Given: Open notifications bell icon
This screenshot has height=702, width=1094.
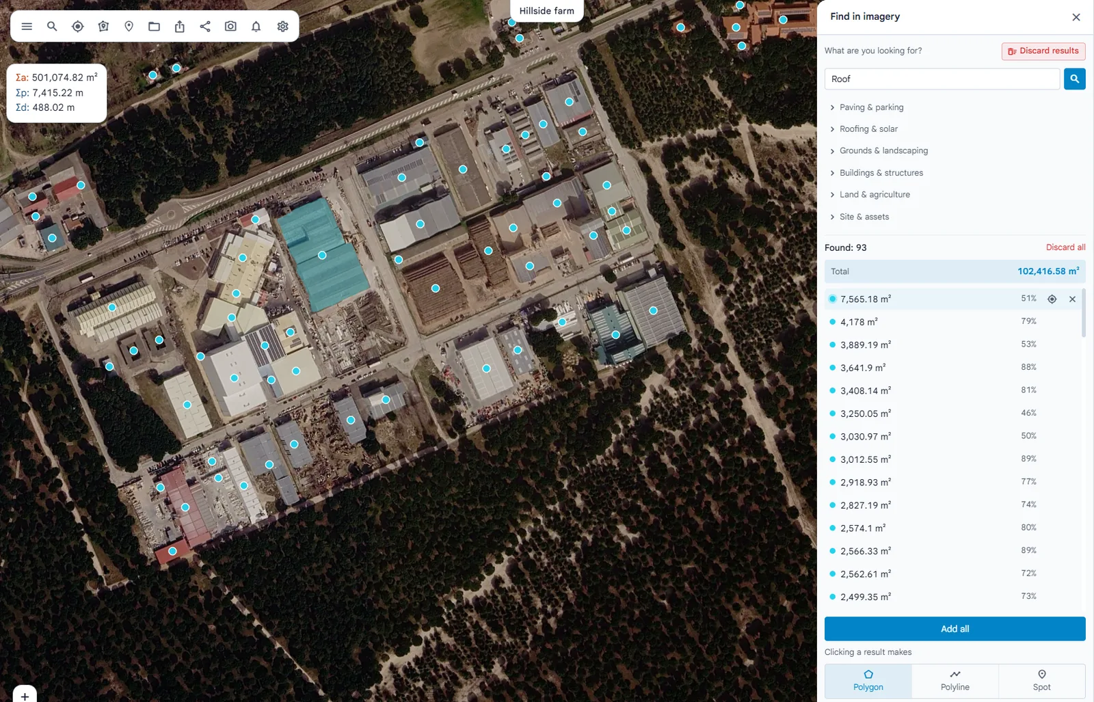Looking at the screenshot, I should 256,27.
